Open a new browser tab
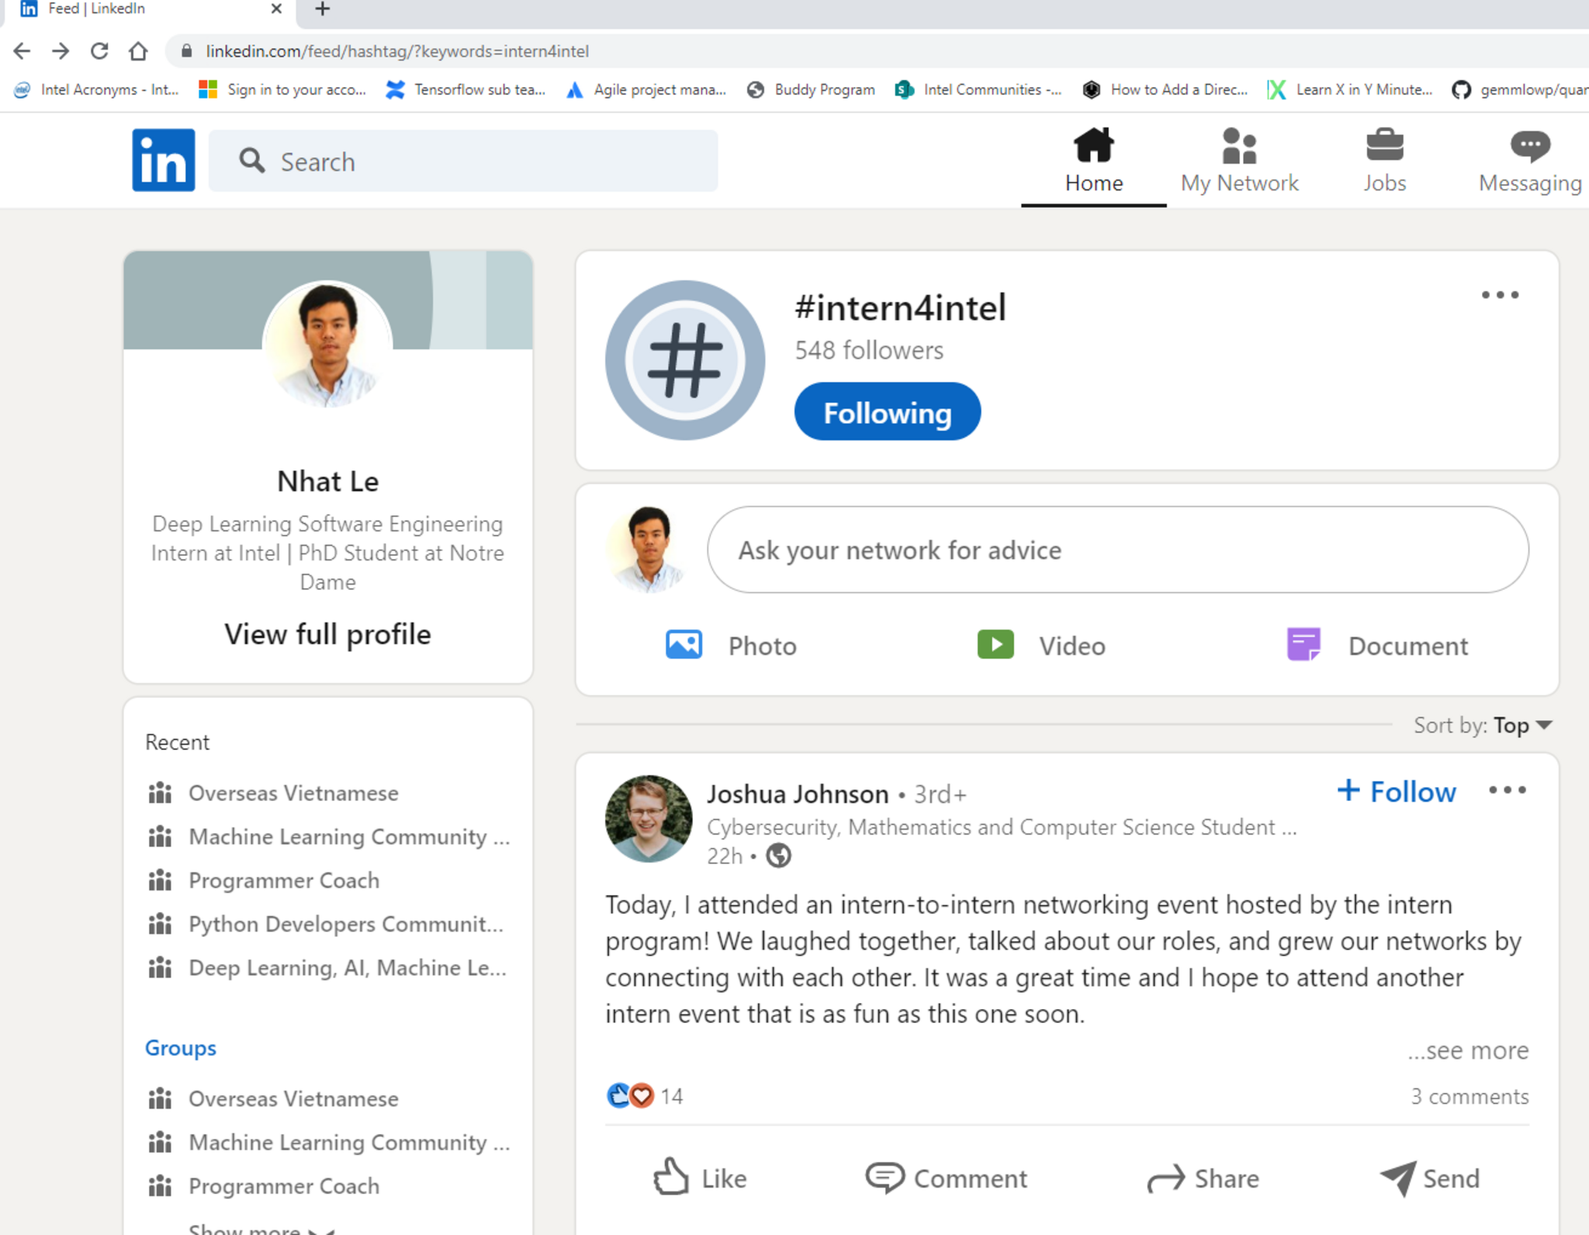The image size is (1589, 1235). (x=323, y=9)
